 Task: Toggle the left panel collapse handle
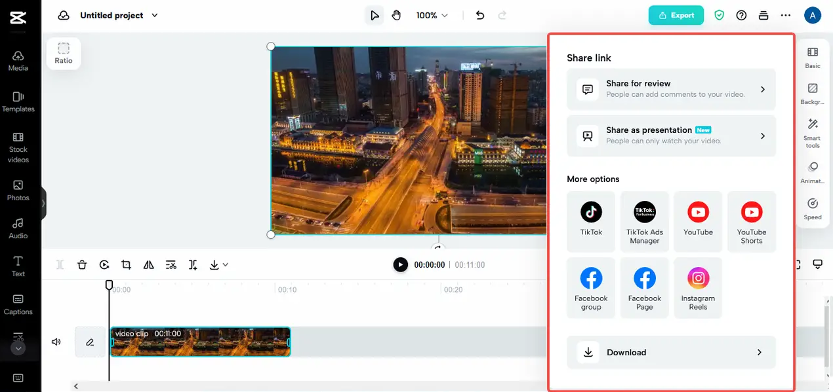pos(43,203)
